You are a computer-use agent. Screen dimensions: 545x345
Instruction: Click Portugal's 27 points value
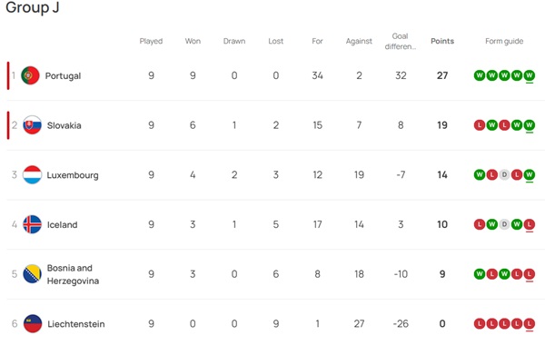[442, 75]
